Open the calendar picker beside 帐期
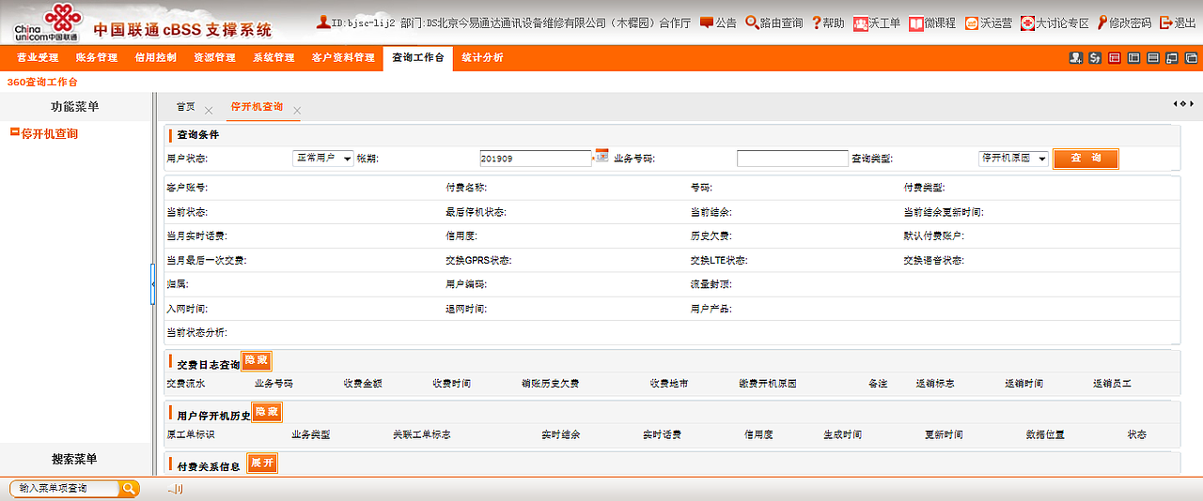This screenshot has width=1203, height=501. point(601,157)
